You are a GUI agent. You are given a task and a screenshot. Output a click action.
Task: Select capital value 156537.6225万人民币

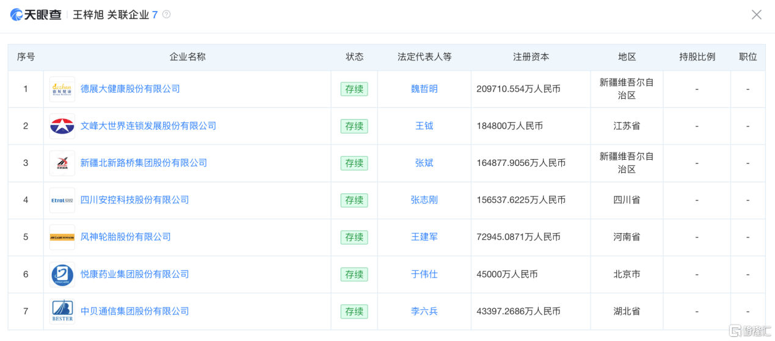[x=521, y=200]
